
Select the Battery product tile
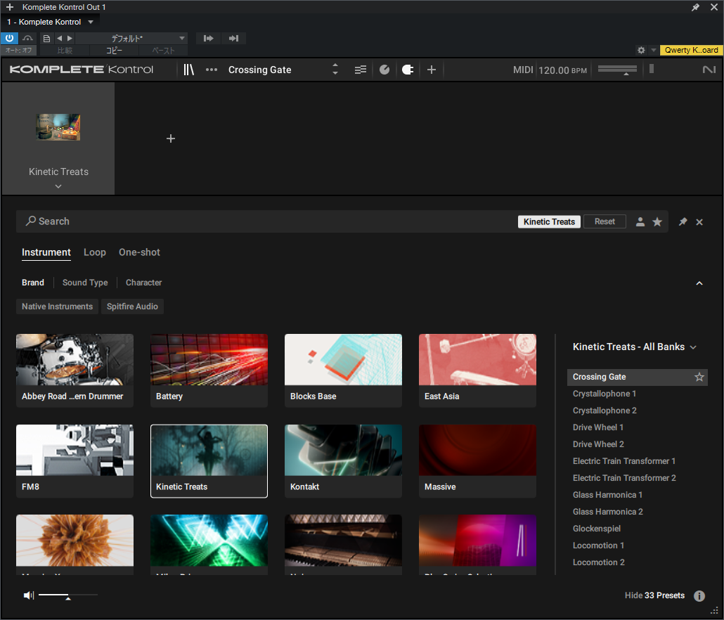coord(209,370)
